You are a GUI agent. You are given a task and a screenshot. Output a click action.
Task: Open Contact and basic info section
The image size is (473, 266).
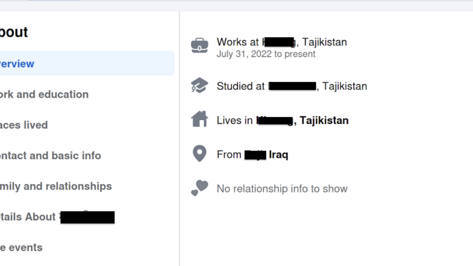click(x=51, y=156)
